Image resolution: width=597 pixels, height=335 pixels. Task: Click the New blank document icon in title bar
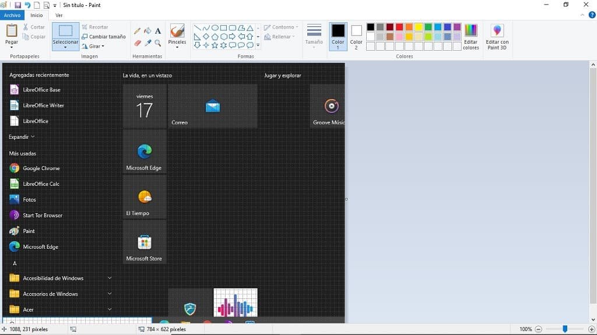coord(37,5)
